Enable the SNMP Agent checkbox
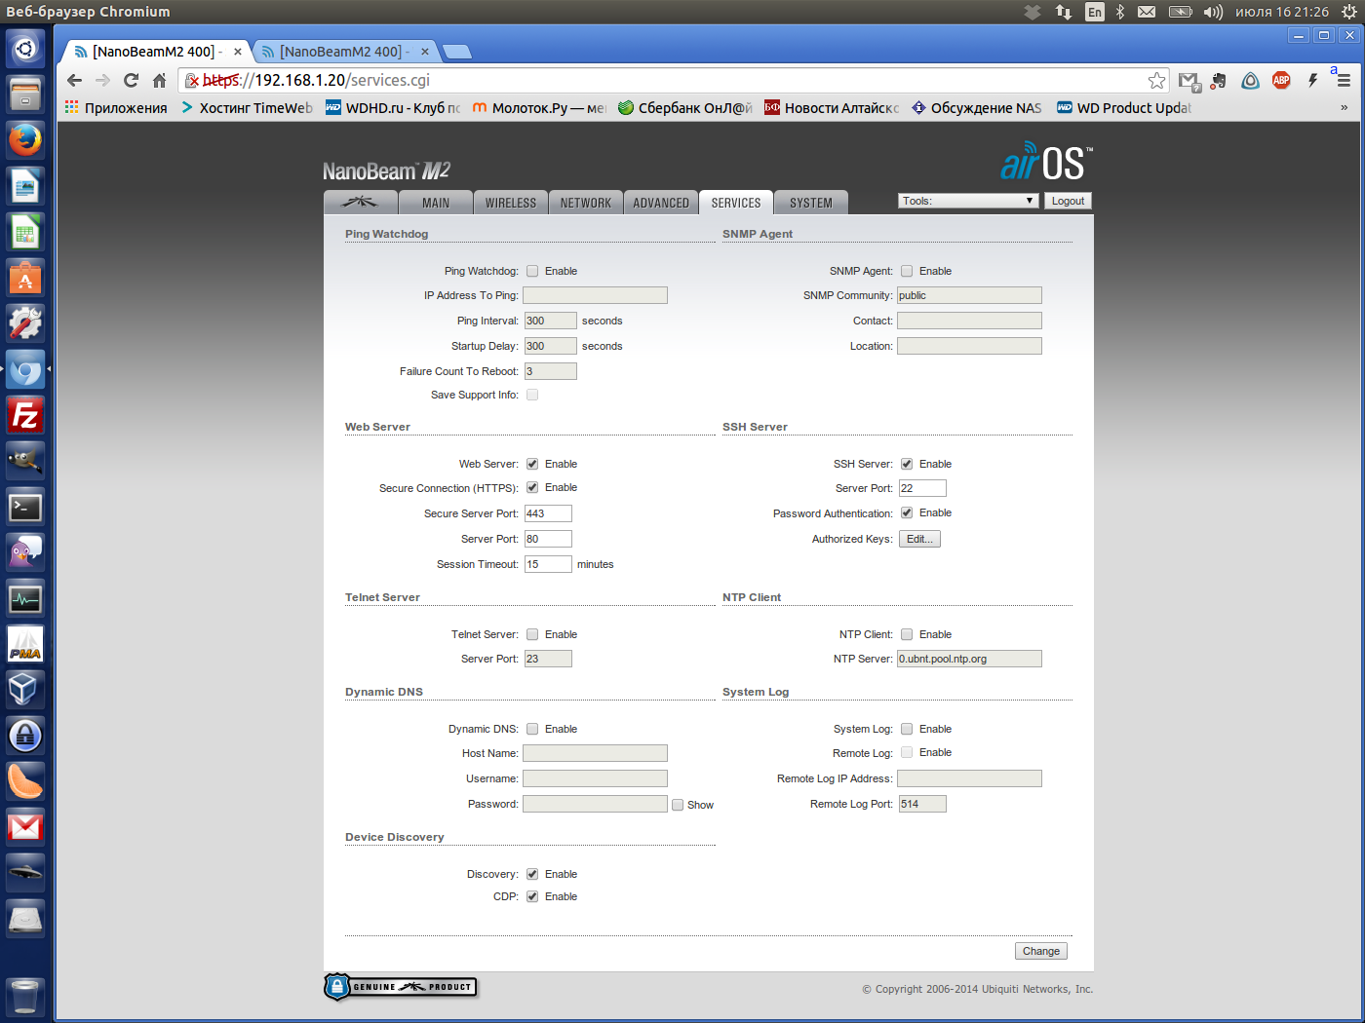Image resolution: width=1365 pixels, height=1023 pixels. click(907, 271)
